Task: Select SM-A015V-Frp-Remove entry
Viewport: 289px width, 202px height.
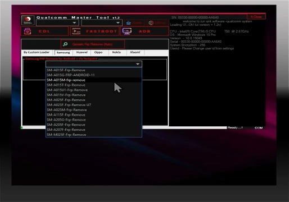Action: (94, 95)
